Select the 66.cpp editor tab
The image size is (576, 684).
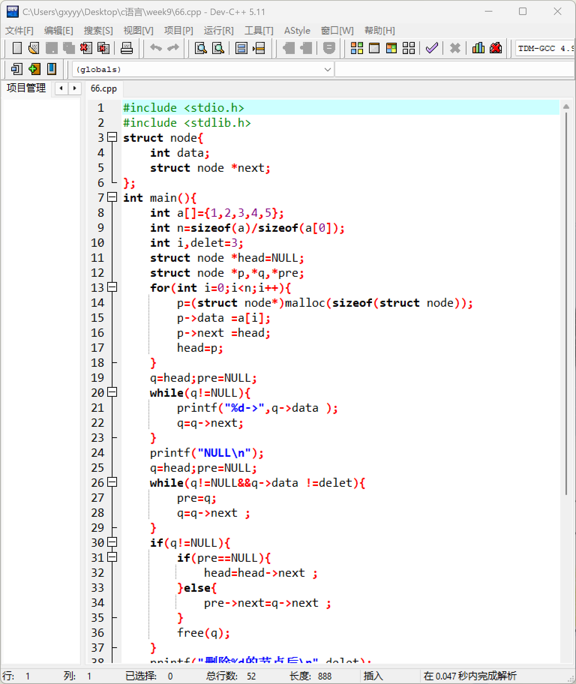point(104,88)
